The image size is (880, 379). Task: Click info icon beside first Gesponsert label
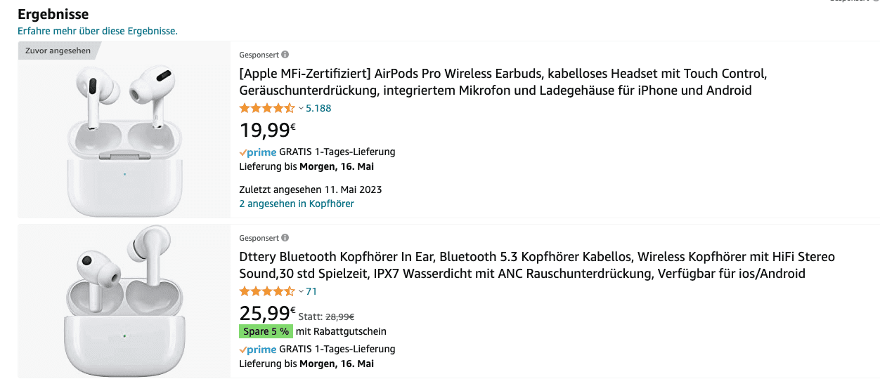click(x=285, y=55)
